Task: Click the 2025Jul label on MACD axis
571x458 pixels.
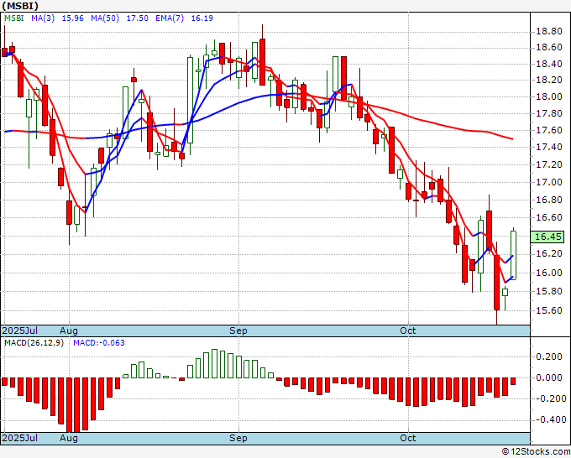Action: click(20, 438)
